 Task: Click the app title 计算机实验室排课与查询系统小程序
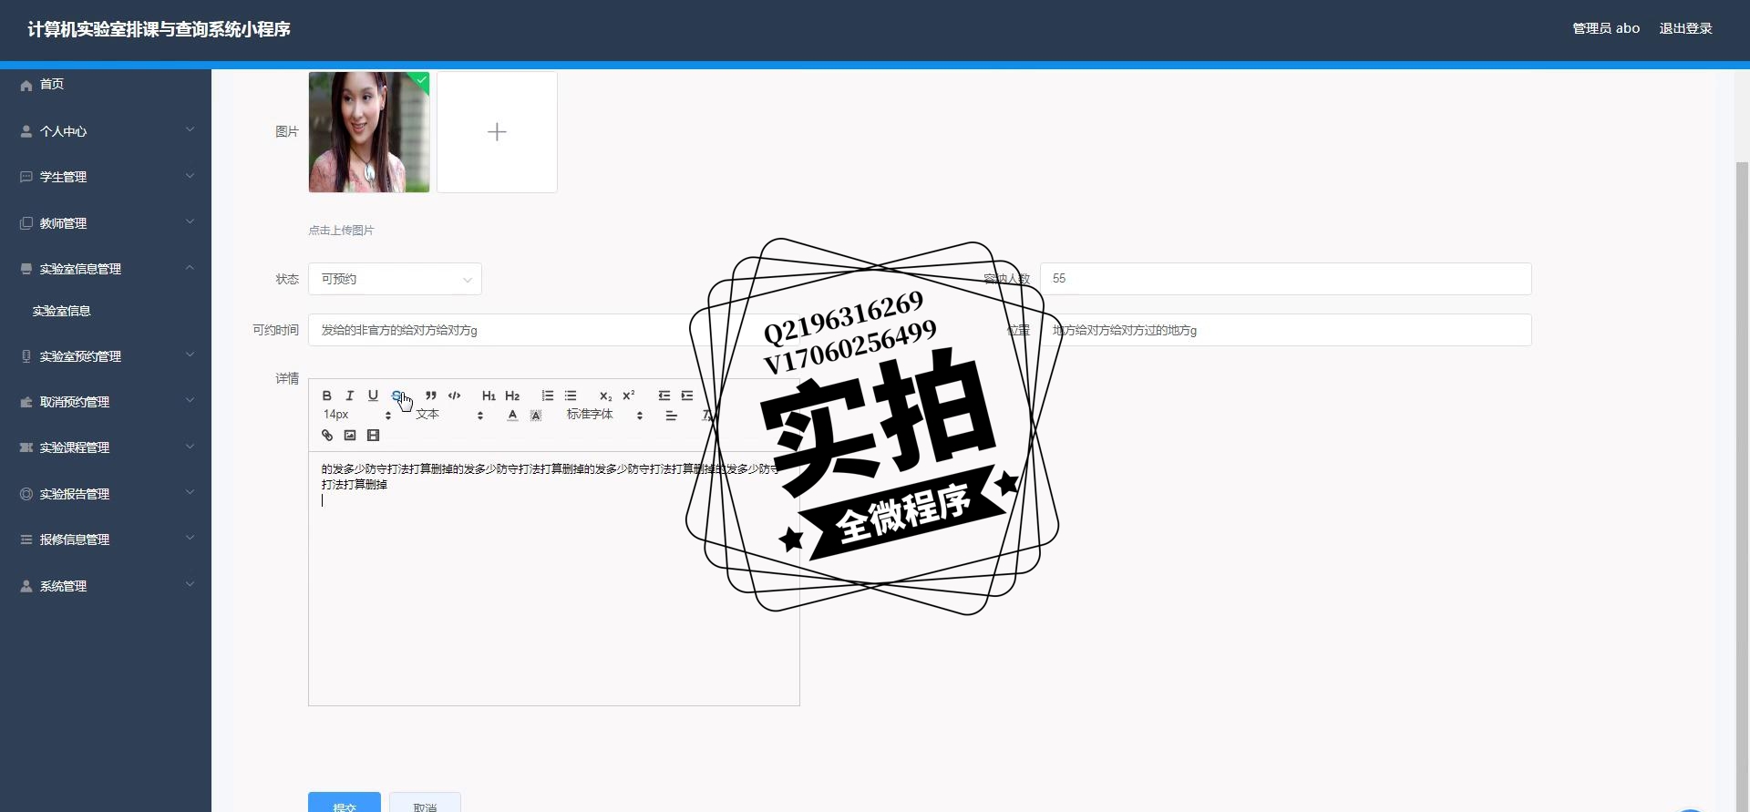tap(159, 30)
